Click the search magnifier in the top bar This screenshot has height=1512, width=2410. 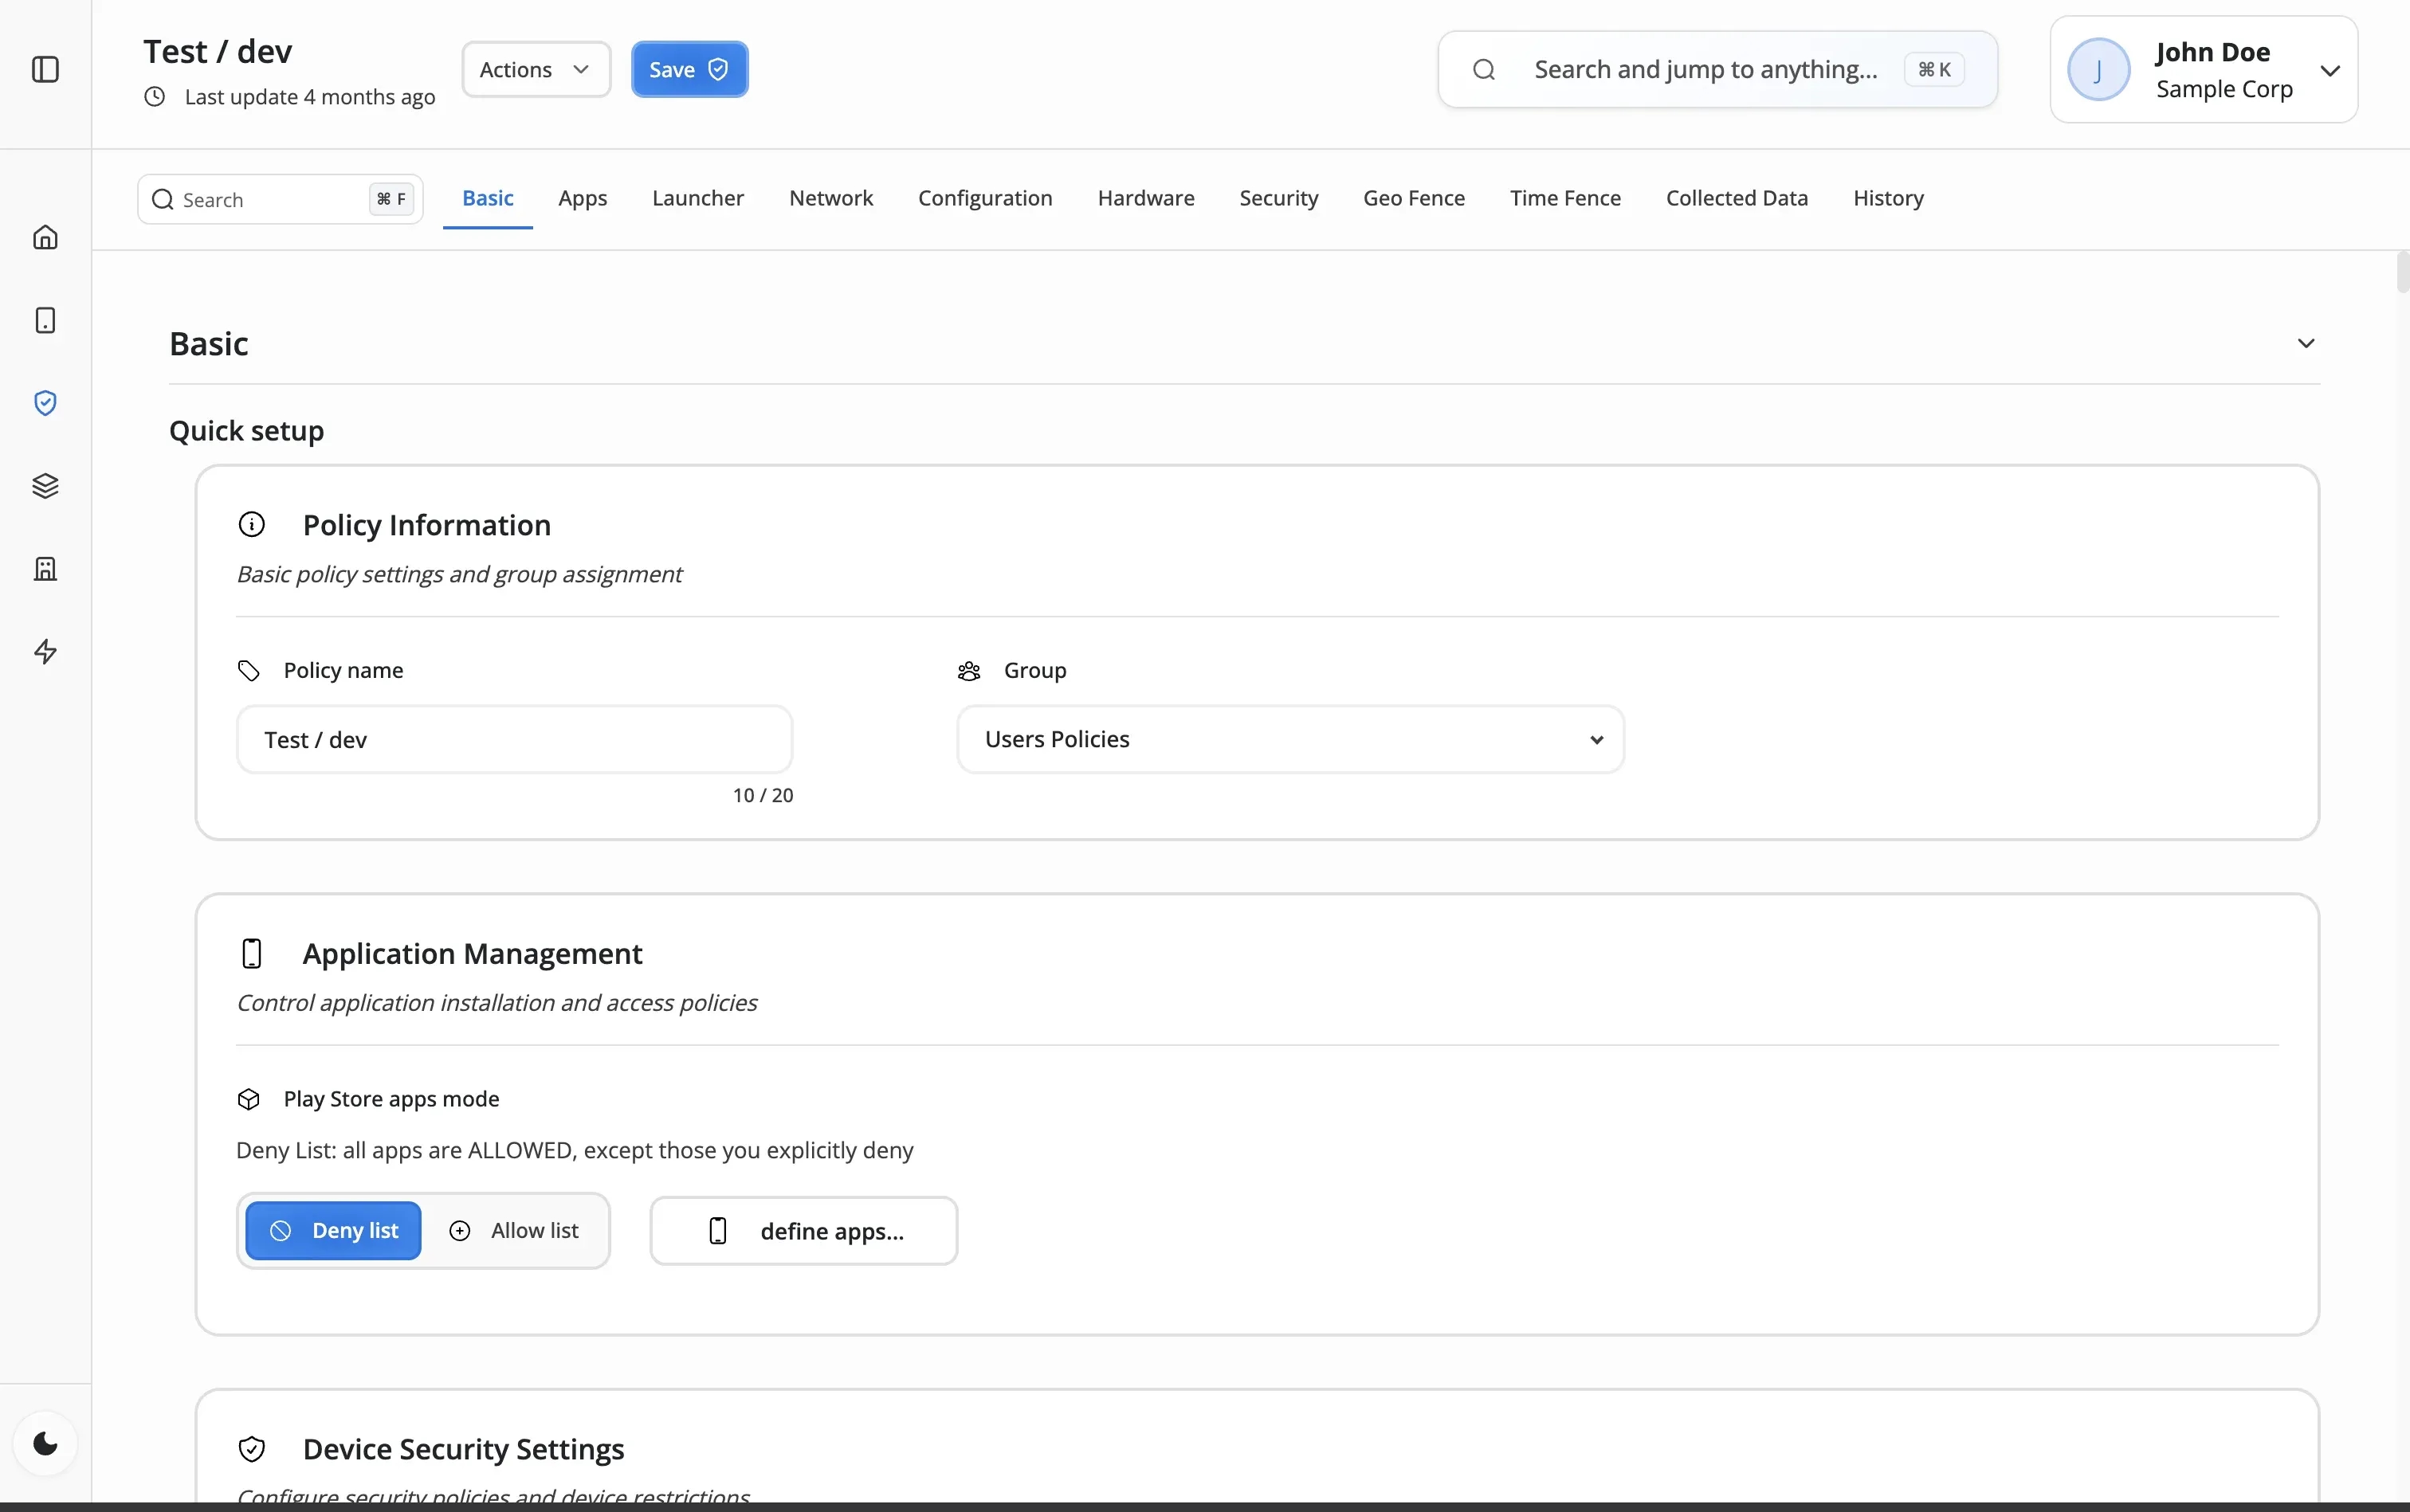point(1485,69)
